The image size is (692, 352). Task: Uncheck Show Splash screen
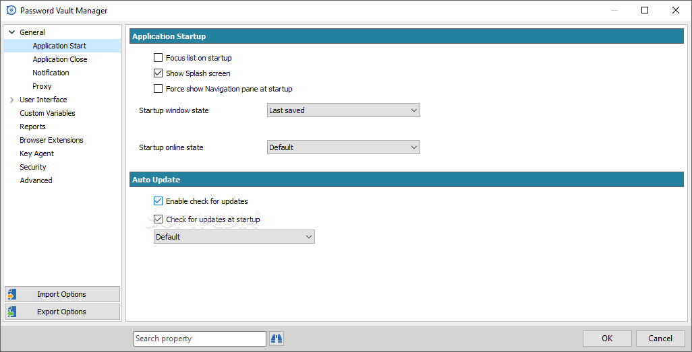158,73
